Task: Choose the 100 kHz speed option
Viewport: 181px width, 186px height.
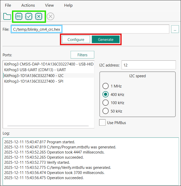Action: (106, 103)
